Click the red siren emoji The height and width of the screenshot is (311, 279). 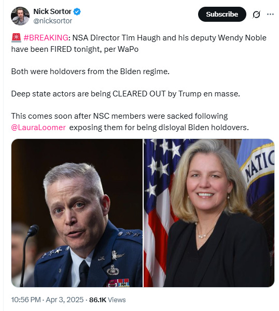click(16, 38)
